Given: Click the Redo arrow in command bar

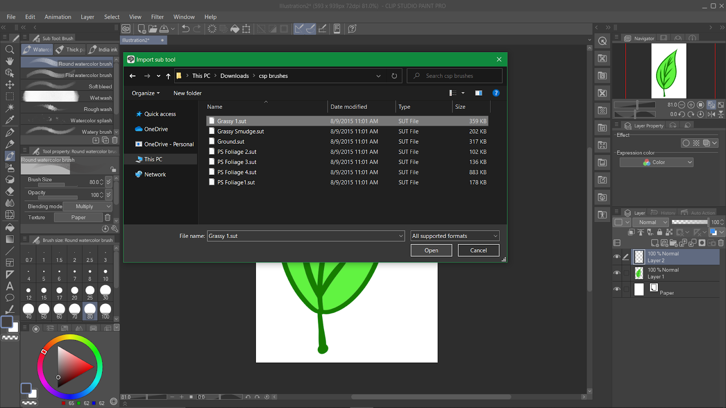Looking at the screenshot, I should click(197, 29).
